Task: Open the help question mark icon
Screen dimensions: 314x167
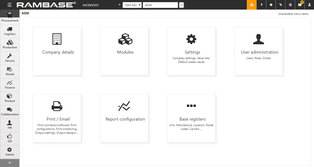Action: 261,5
